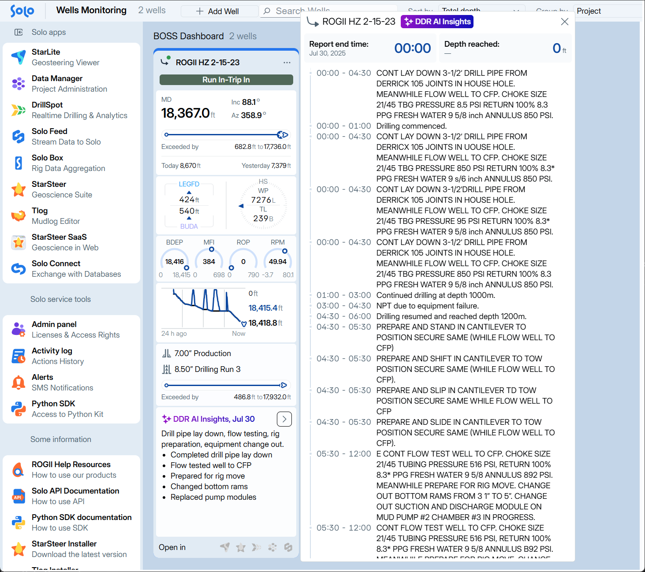The image size is (645, 572).
Task: Click the Add Well button
Action: point(220,11)
